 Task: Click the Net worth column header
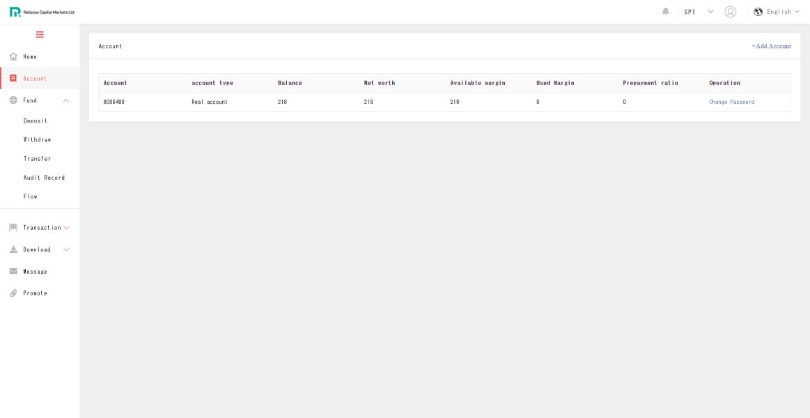[379, 83]
